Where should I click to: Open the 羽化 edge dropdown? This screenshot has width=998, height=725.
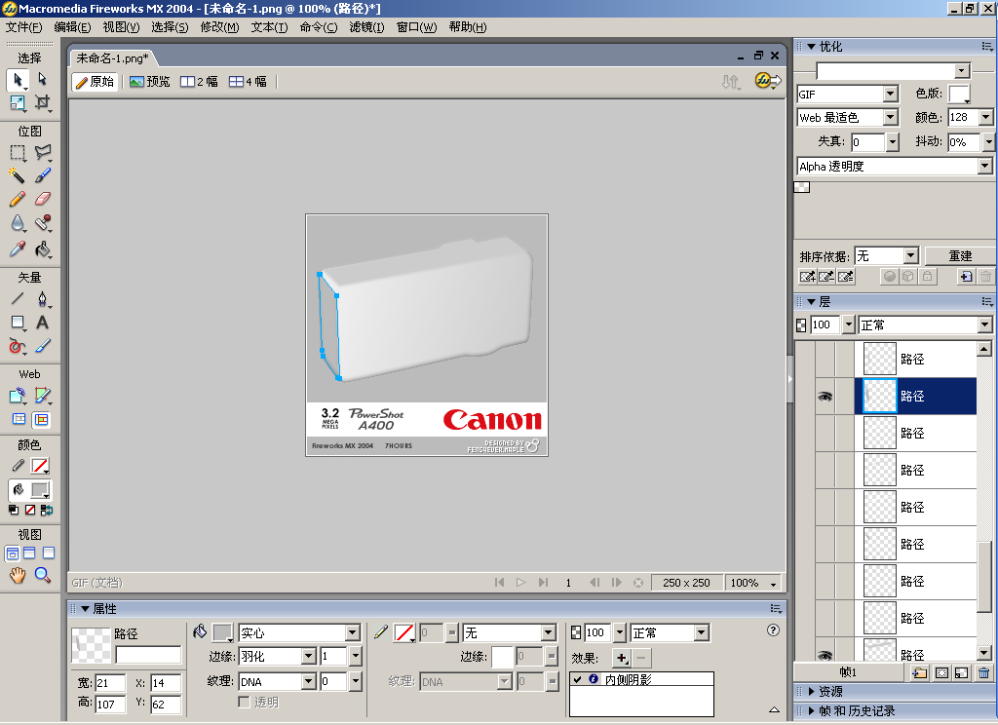point(309,656)
